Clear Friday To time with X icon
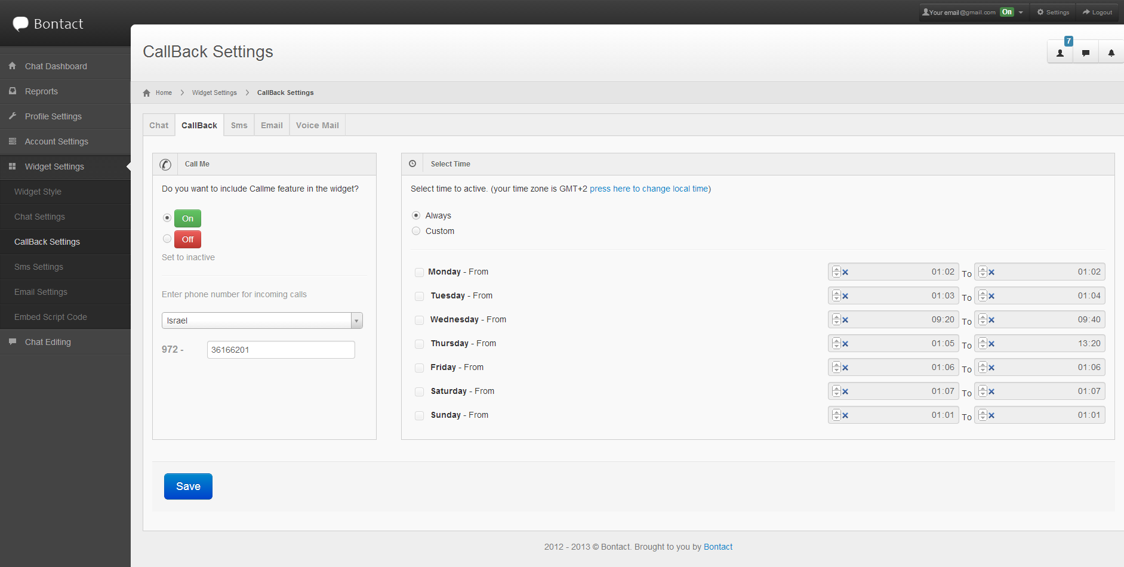Viewport: 1124px width, 567px height. pyautogui.click(x=991, y=368)
